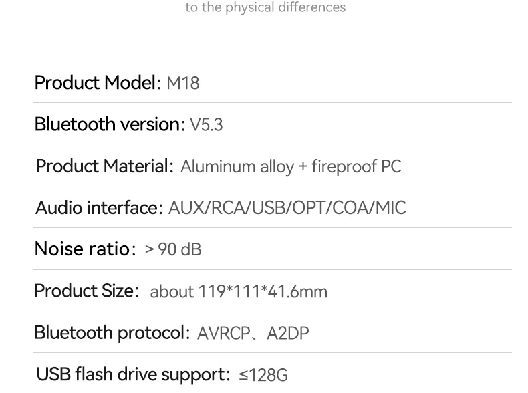Select "MIC" in the audio interface list
Screen dimensions: 528x393
390,208
